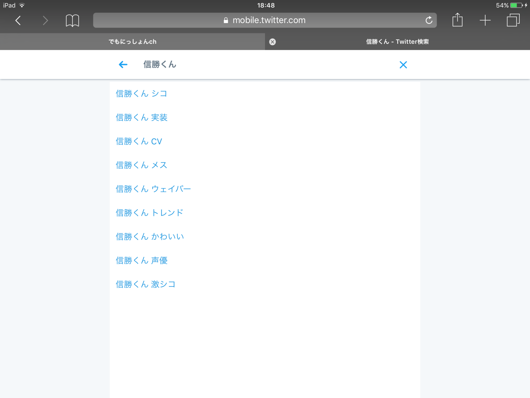The width and height of the screenshot is (530, 398).
Task: Tap Safari's forward navigation arrow
Action: coord(45,20)
